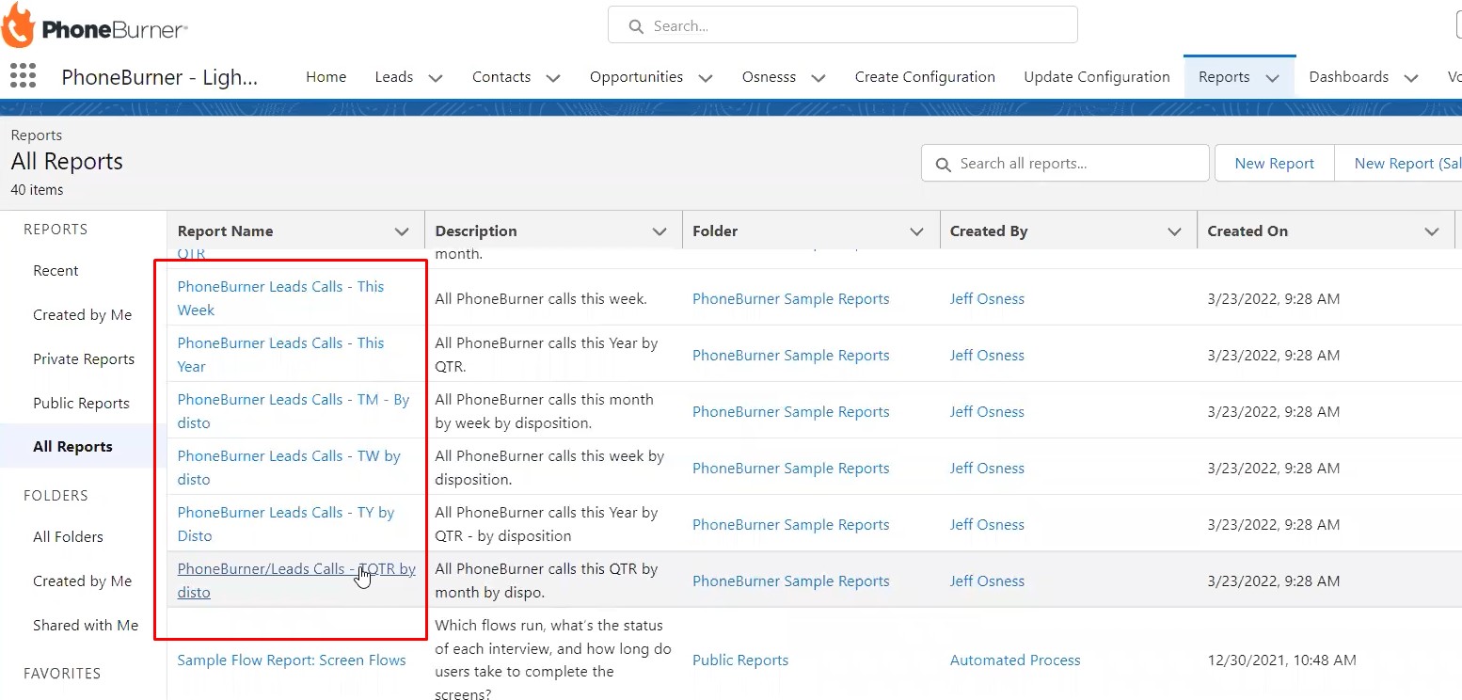Open the Leads tab
Viewport: 1462px width, 700px height.
coord(393,77)
